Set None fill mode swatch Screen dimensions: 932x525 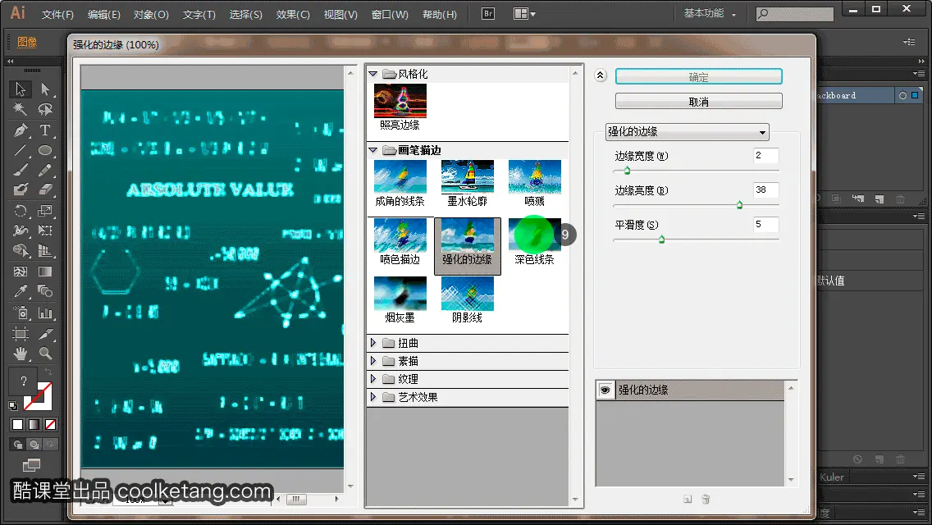click(x=51, y=425)
